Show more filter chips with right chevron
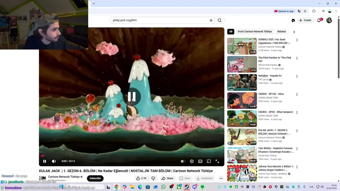 click(294, 32)
